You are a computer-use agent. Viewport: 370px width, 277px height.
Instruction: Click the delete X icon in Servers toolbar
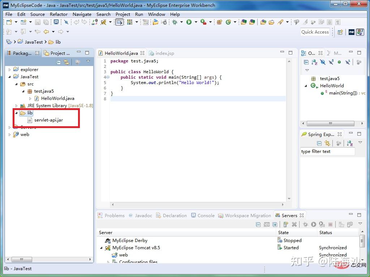[x=294, y=224]
